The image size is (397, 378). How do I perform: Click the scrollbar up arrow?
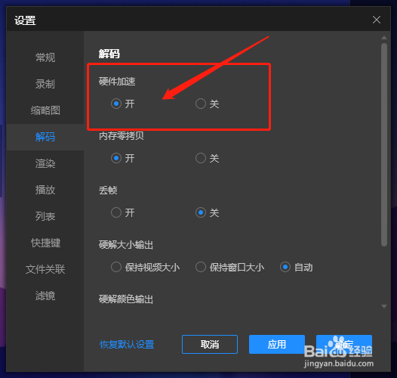[384, 38]
